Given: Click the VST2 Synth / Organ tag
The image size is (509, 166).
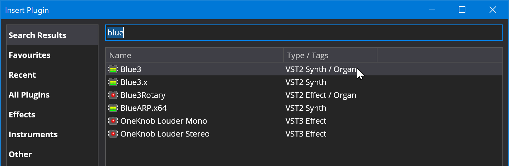Looking at the screenshot, I should (x=321, y=69).
